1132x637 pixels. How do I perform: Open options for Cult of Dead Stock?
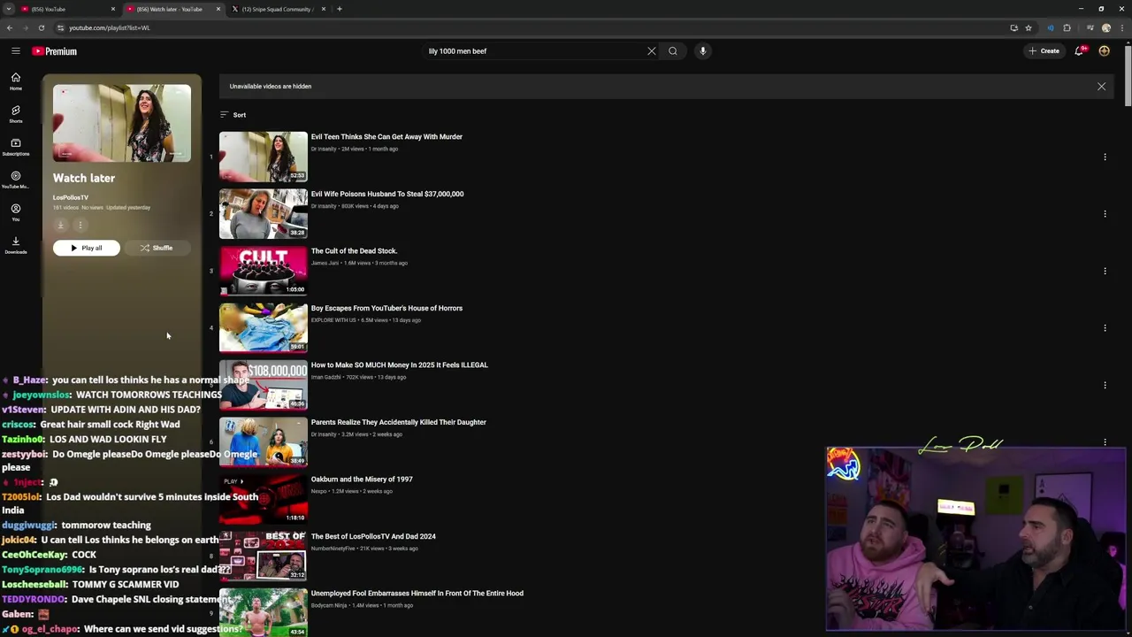[1105, 271]
